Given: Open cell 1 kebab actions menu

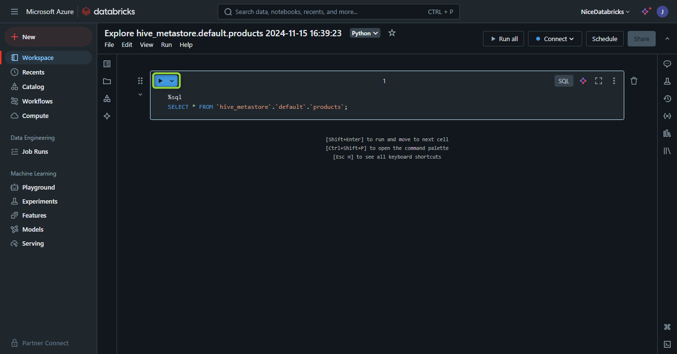Looking at the screenshot, I should coord(614,81).
